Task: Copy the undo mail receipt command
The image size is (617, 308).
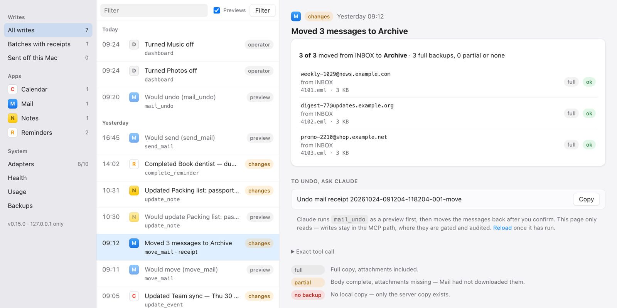Action: (586, 199)
